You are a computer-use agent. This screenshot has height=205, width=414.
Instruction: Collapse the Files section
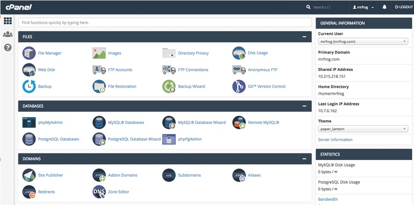pyautogui.click(x=304, y=37)
